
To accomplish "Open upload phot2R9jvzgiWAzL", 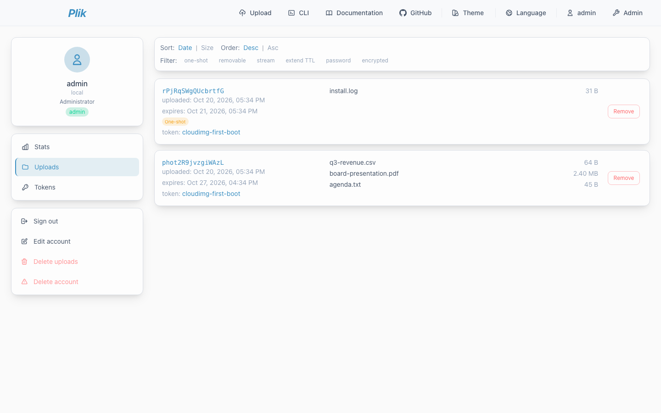I will coord(193,162).
